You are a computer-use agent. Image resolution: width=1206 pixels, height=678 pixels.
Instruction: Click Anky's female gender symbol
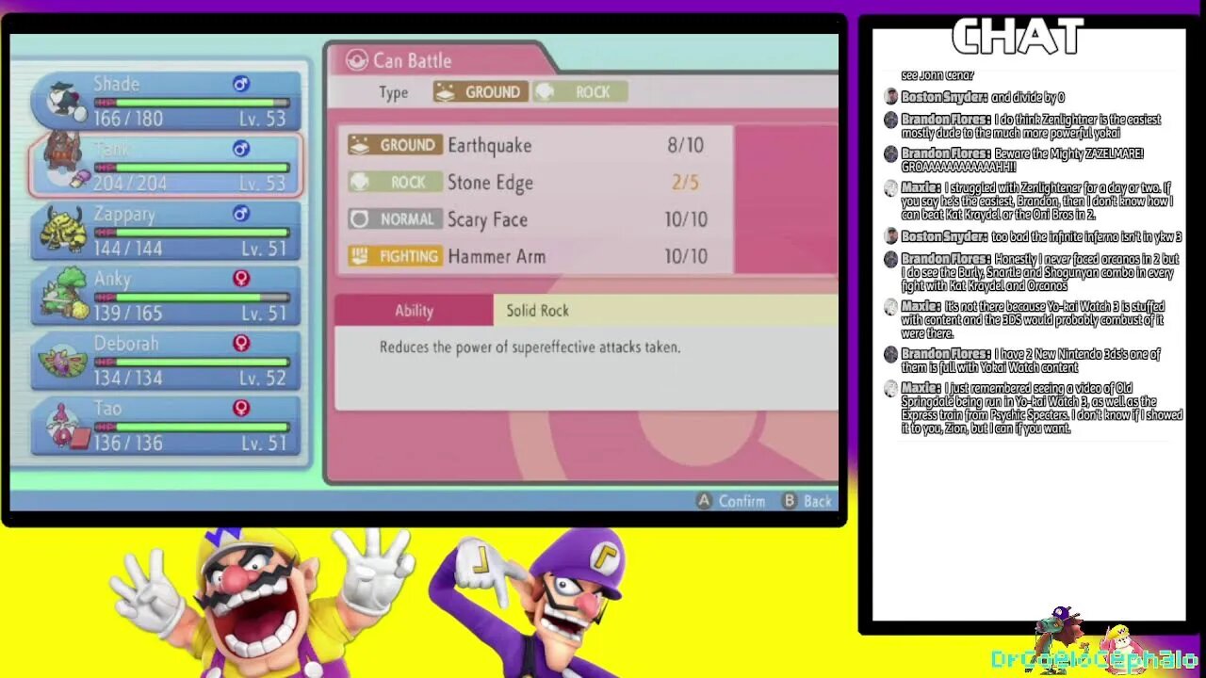[x=241, y=279]
